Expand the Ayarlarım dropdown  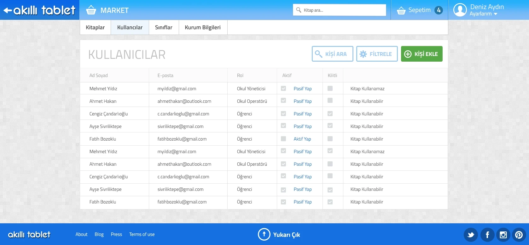point(483,14)
